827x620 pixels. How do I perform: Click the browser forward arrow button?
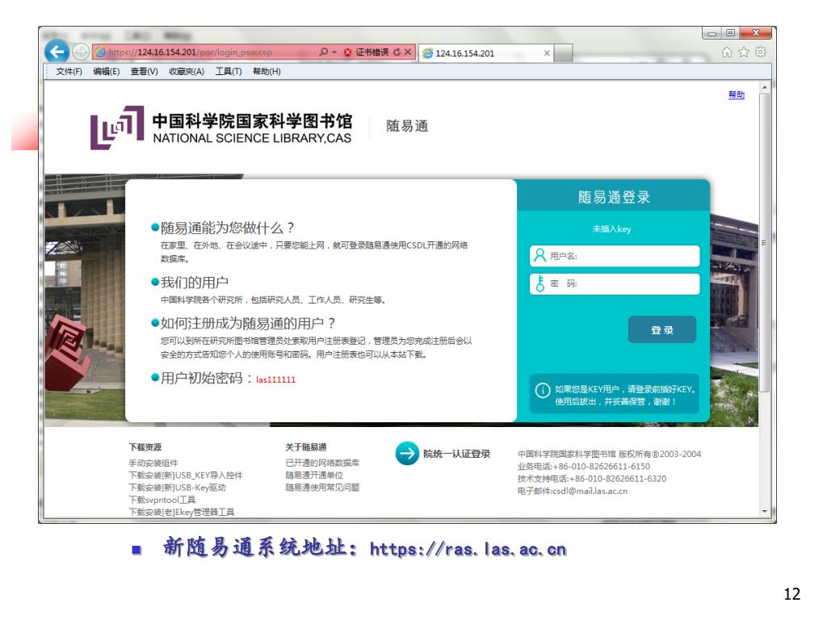coord(80,52)
